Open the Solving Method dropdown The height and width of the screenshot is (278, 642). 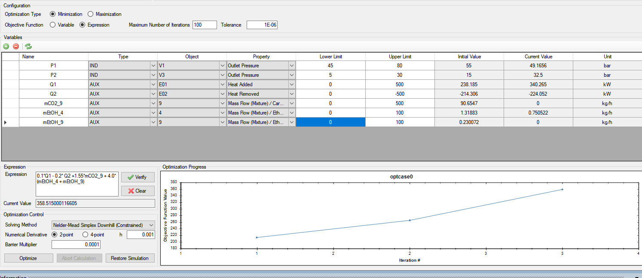click(151, 225)
